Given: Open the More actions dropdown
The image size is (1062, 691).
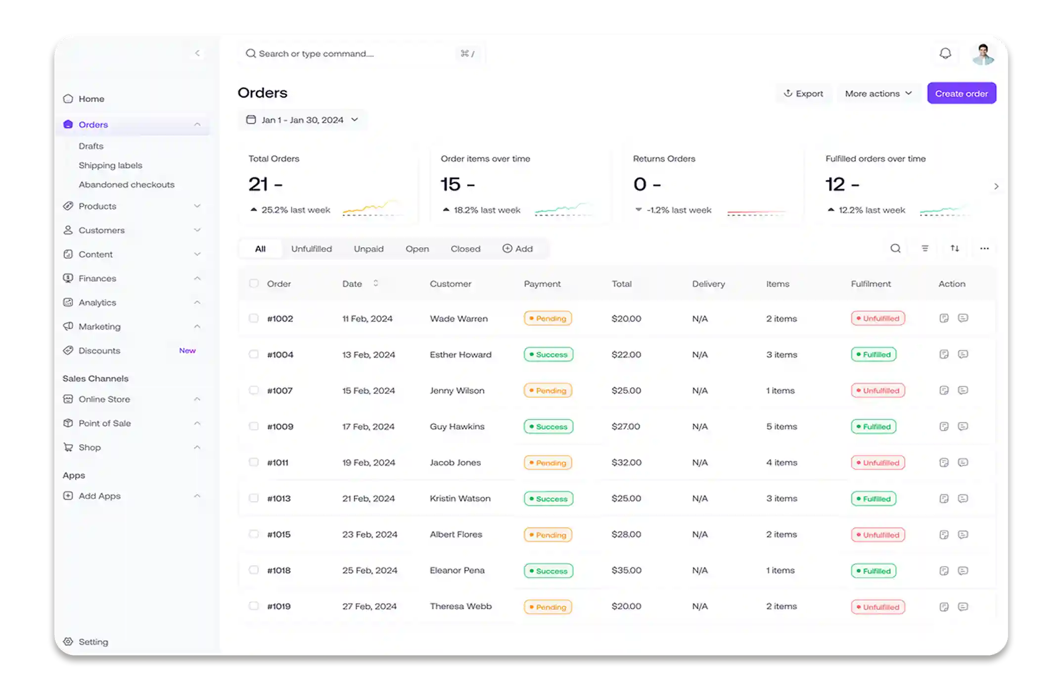Looking at the screenshot, I should 878,93.
